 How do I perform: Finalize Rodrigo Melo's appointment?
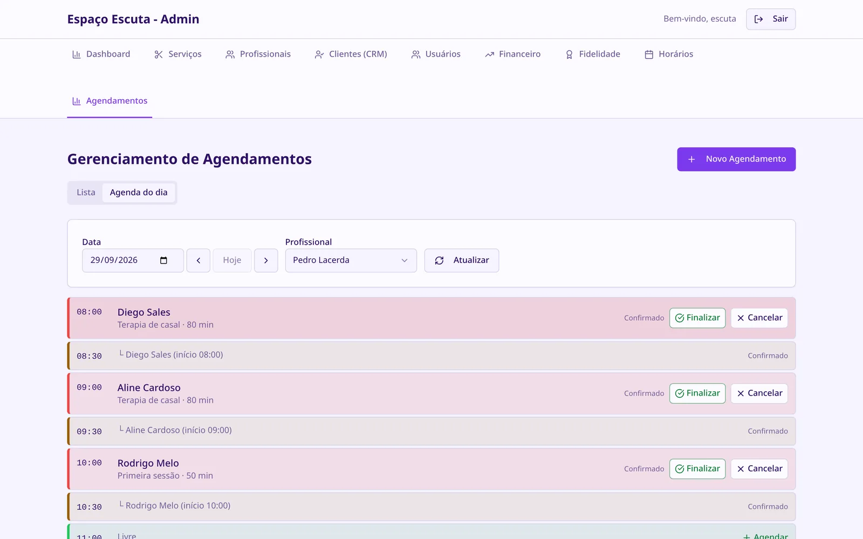point(697,469)
